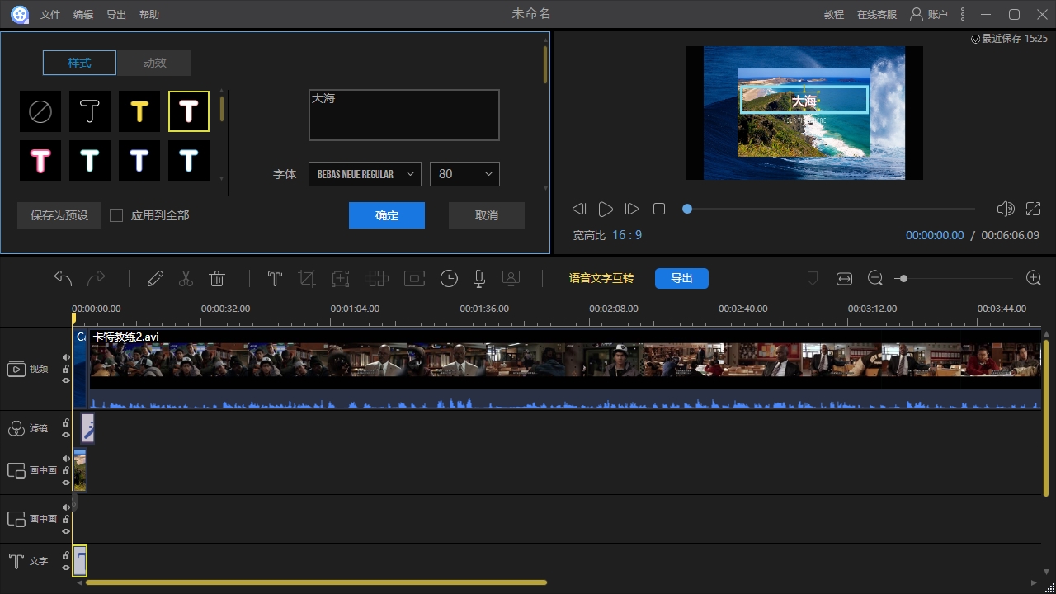The width and height of the screenshot is (1056, 594).
Task: Click the Redo arrow in the toolbar
Action: point(97,279)
